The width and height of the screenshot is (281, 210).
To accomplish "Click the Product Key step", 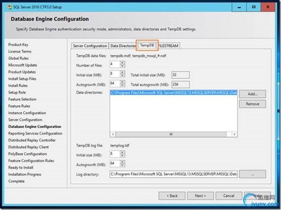I will (x=18, y=45).
